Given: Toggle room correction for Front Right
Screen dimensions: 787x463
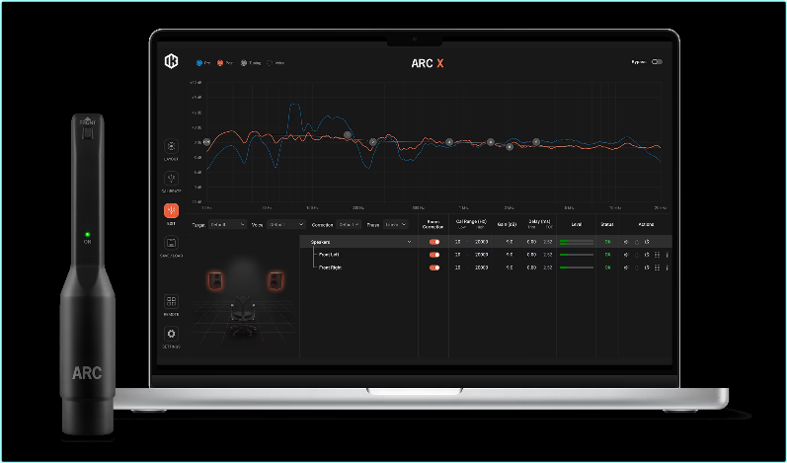Looking at the screenshot, I should (434, 268).
